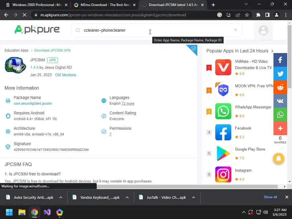Open Chrome extensions puzzle icon

(x=258, y=15)
